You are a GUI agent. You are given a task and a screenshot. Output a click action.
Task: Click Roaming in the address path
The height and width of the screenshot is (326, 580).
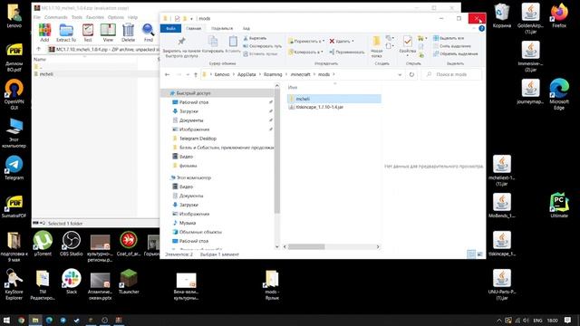pos(273,74)
